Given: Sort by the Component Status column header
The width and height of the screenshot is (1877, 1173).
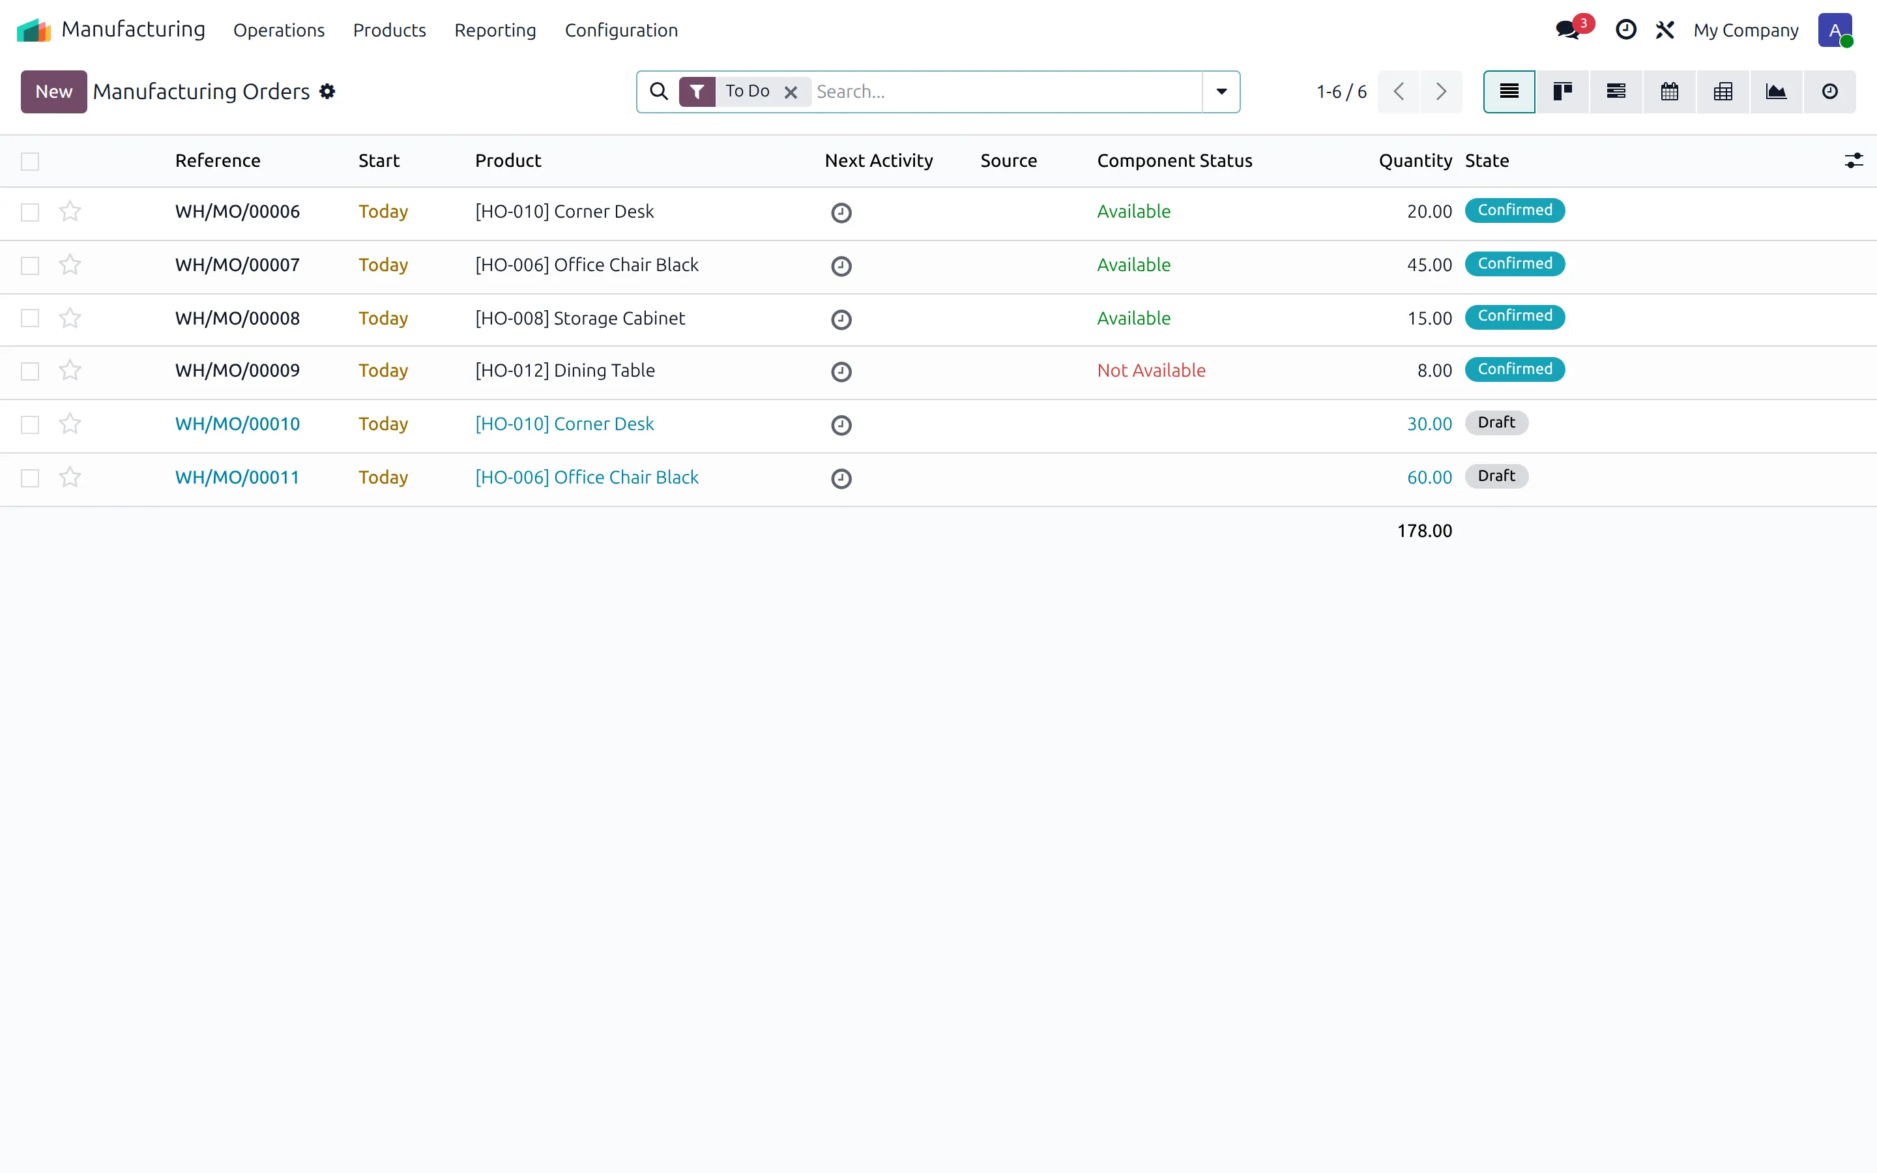Looking at the screenshot, I should tap(1174, 160).
